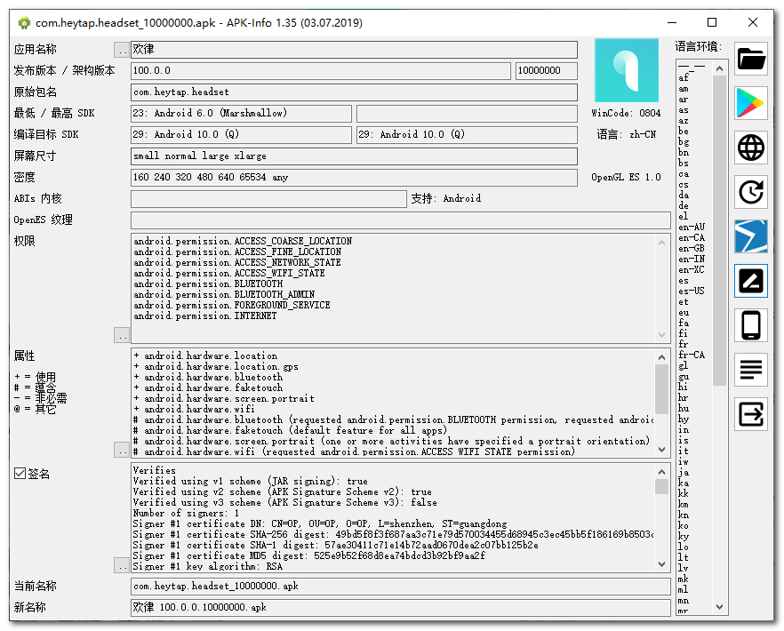784x631 pixels.
Task: Click the 新名称 text field
Action: [x=400, y=607]
